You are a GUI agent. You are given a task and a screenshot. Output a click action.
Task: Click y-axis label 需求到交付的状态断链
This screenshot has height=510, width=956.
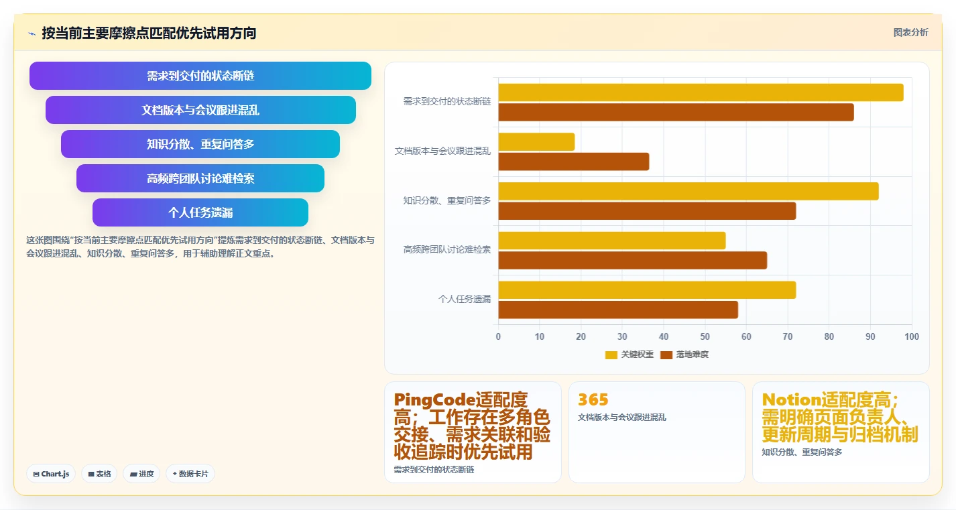click(447, 102)
